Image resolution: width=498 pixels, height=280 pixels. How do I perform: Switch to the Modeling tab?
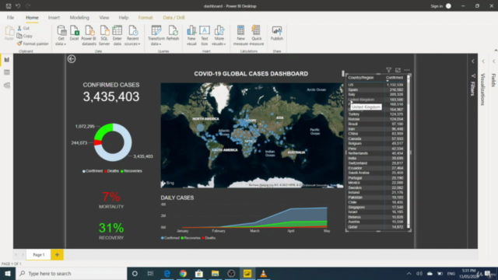click(x=79, y=17)
